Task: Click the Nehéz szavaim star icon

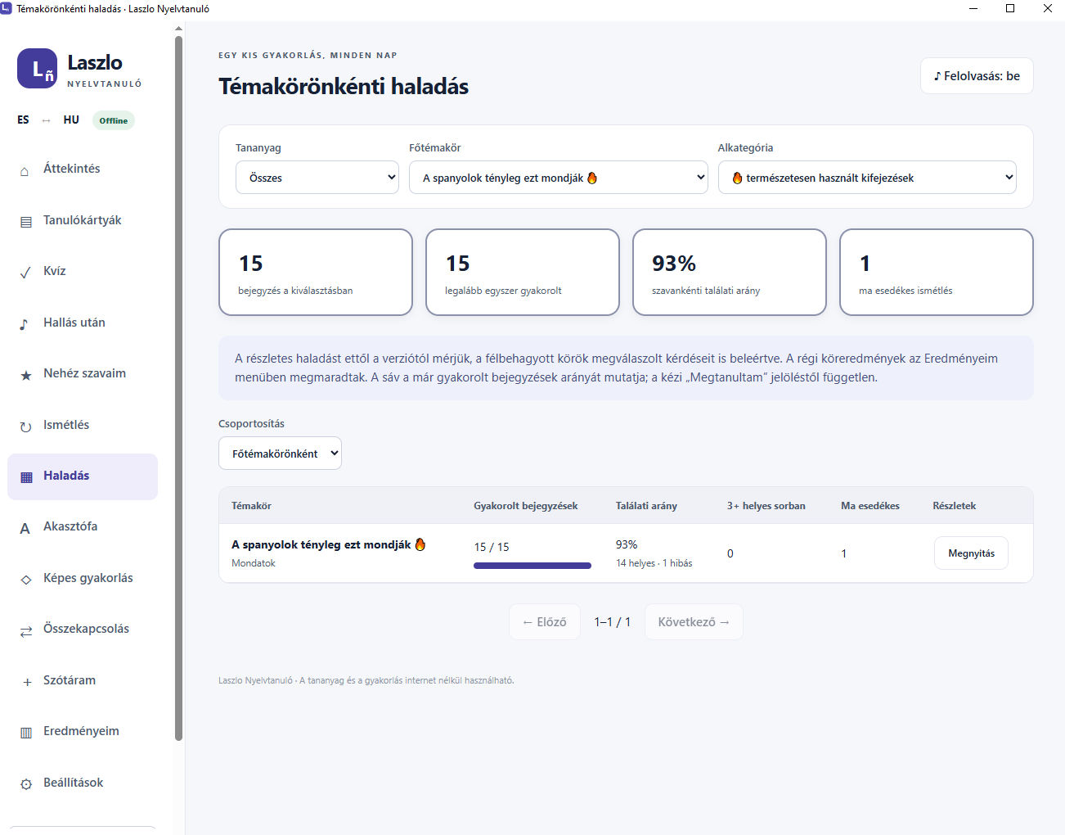Action: tap(25, 375)
